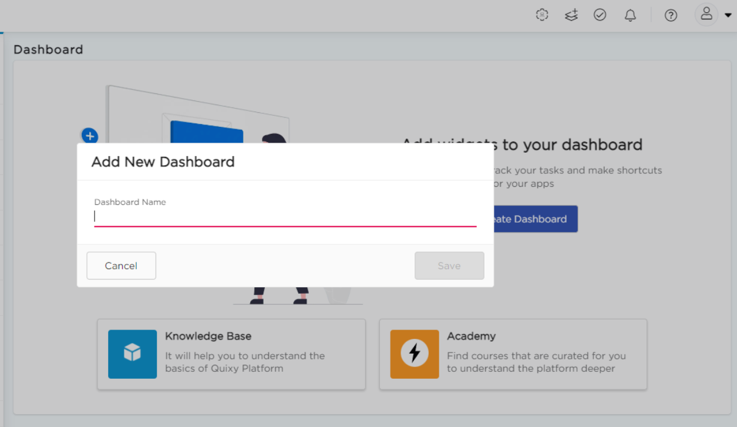The height and width of the screenshot is (427, 737).
Task: Click the layers-plus create app icon
Action: point(571,15)
